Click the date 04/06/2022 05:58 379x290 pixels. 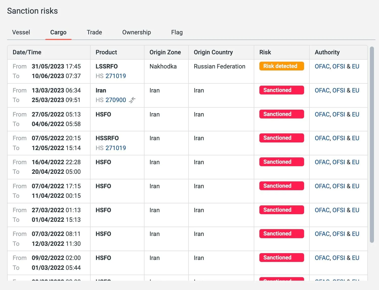(x=56, y=124)
